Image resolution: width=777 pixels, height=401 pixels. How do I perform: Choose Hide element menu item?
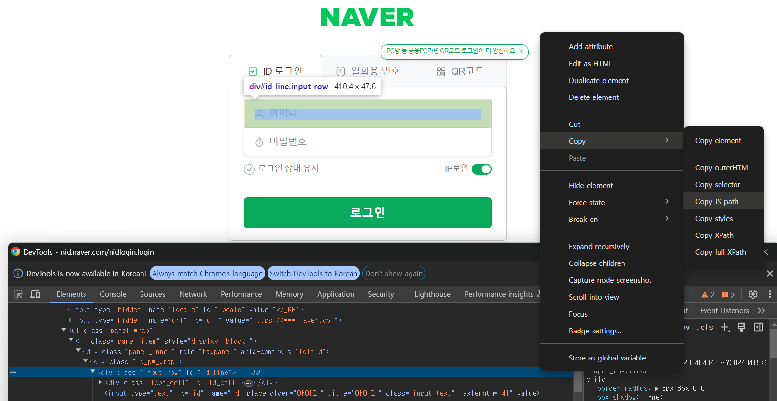click(612, 185)
